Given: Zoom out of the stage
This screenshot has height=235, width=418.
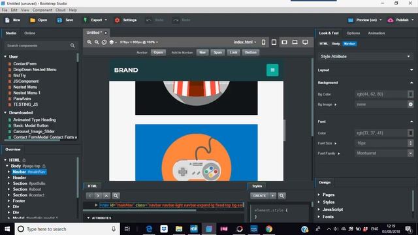Looking at the screenshot, I should click(x=97, y=42).
